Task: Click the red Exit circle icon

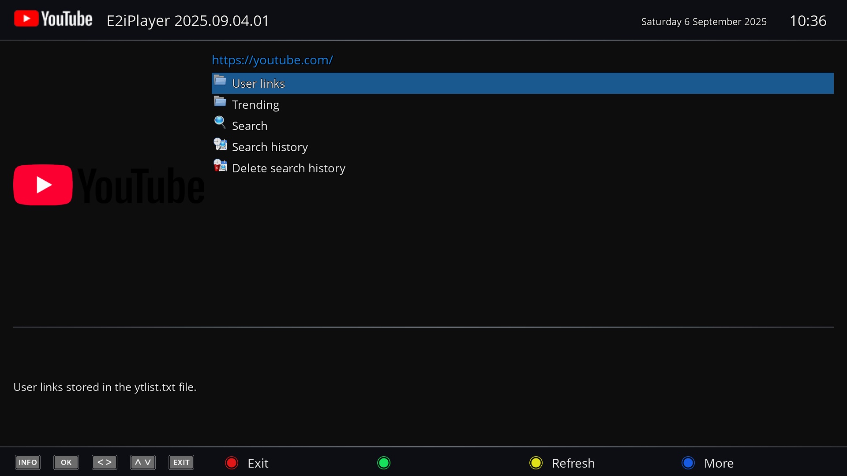Action: pyautogui.click(x=231, y=463)
